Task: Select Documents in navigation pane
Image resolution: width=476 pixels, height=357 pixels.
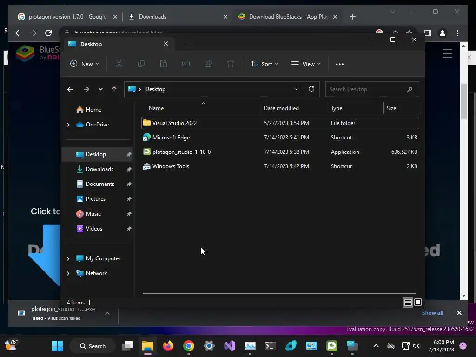Action: click(100, 184)
